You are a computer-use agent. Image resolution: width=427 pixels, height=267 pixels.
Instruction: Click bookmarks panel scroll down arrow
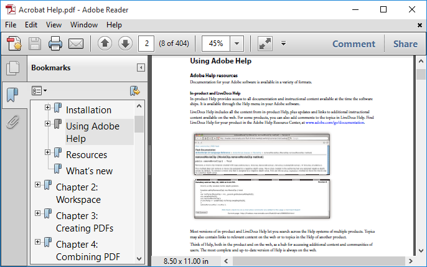[139, 258]
